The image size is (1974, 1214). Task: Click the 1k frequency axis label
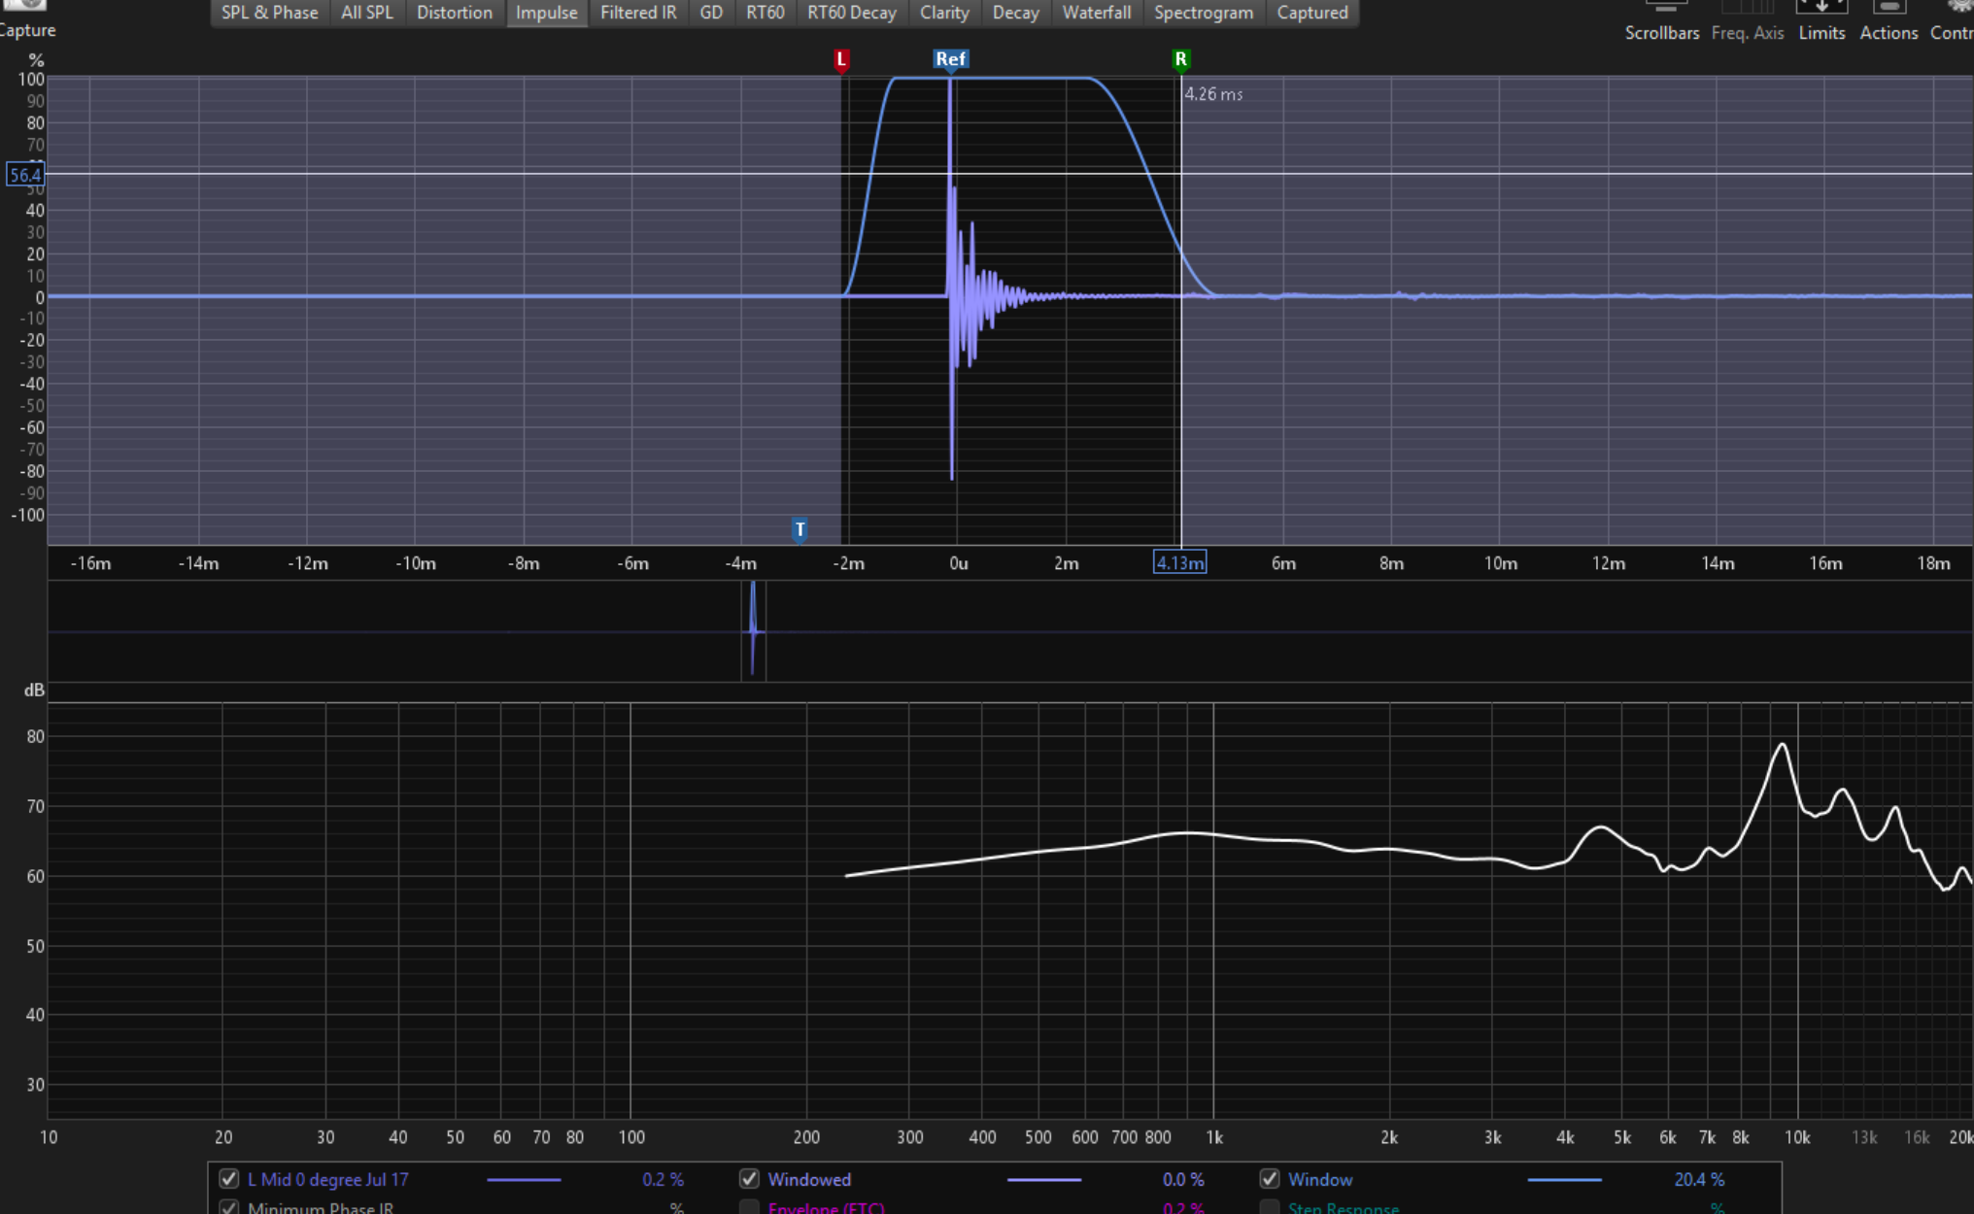tap(1213, 1137)
